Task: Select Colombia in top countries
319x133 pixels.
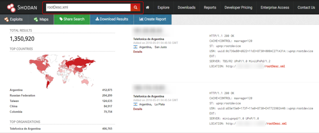Action: (x=16, y=112)
